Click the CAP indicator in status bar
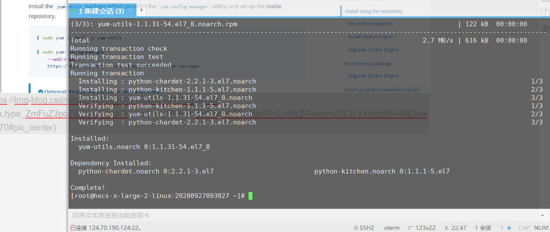 click(x=524, y=228)
